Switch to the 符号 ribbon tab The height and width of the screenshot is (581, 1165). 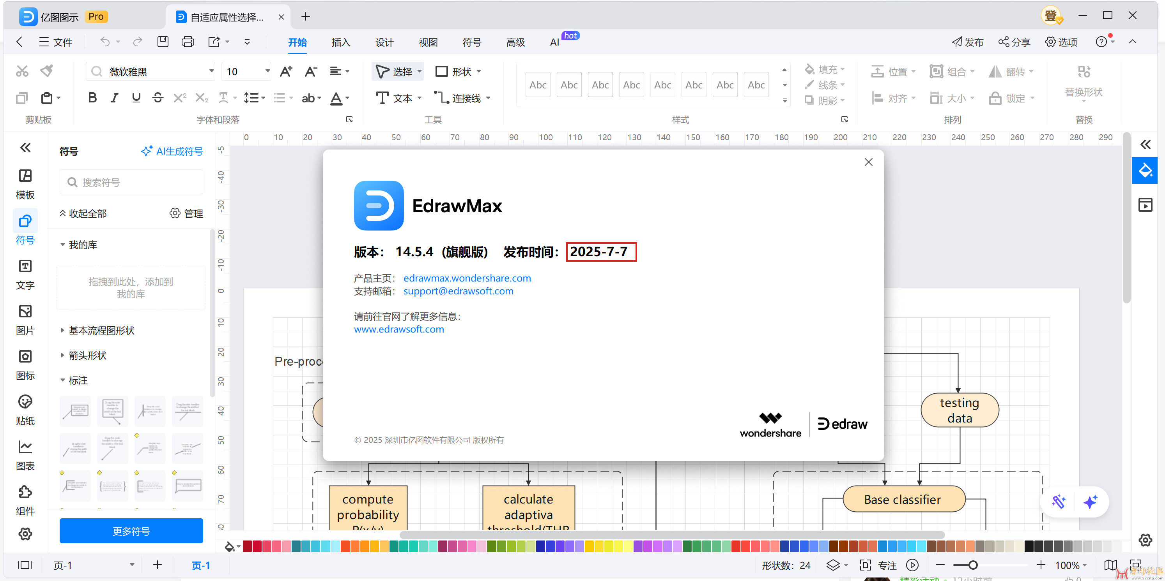coord(472,42)
